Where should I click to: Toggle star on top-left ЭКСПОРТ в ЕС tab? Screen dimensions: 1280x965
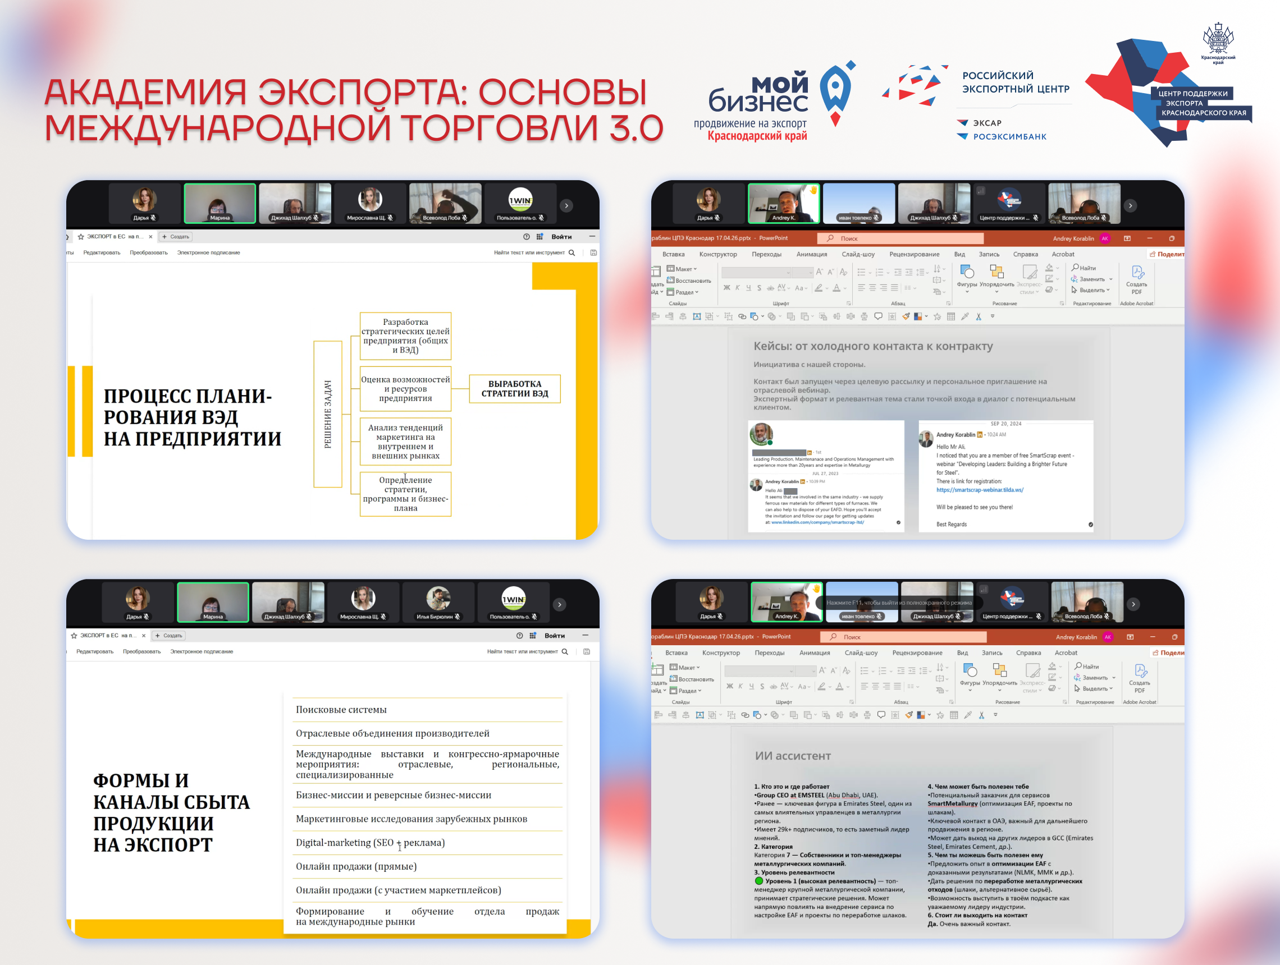(81, 236)
